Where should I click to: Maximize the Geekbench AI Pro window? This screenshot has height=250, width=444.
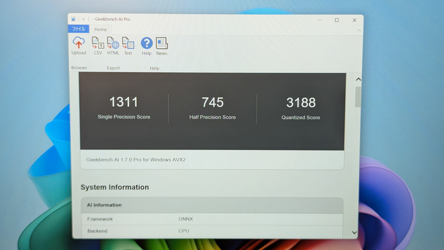[x=337, y=20]
